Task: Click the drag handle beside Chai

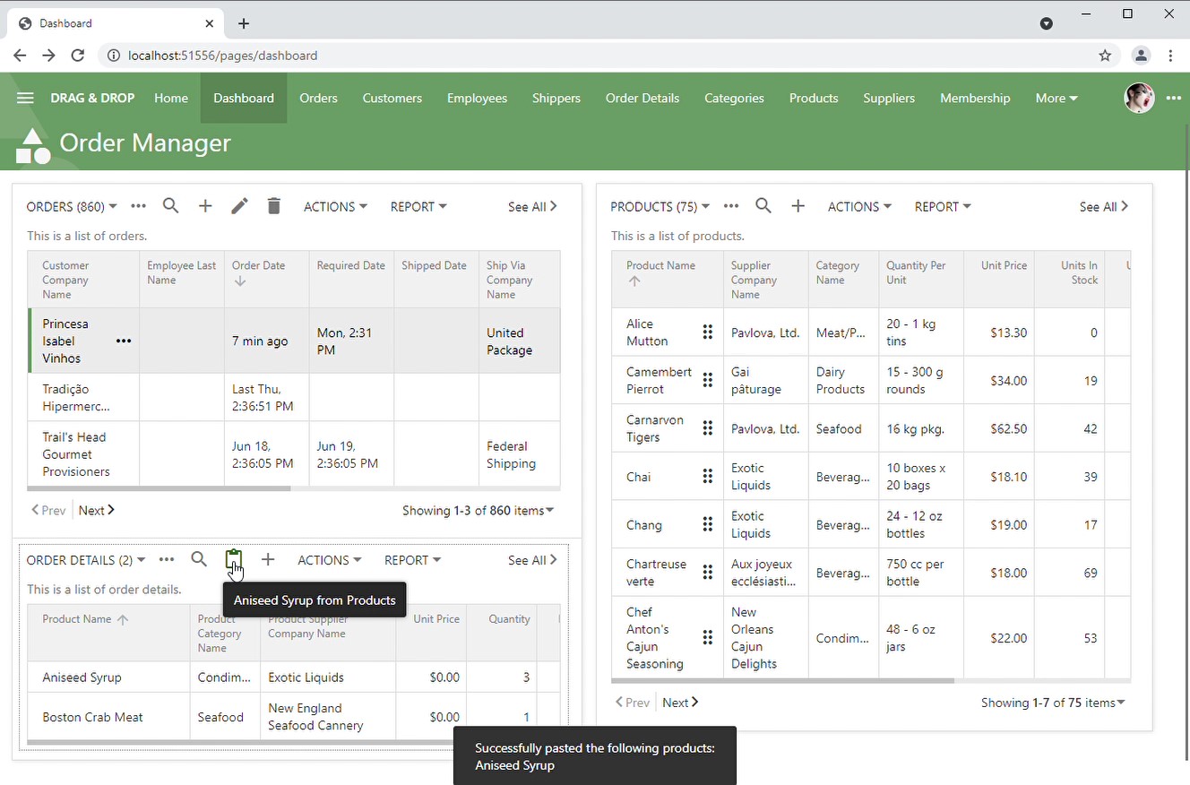Action: coord(708,476)
